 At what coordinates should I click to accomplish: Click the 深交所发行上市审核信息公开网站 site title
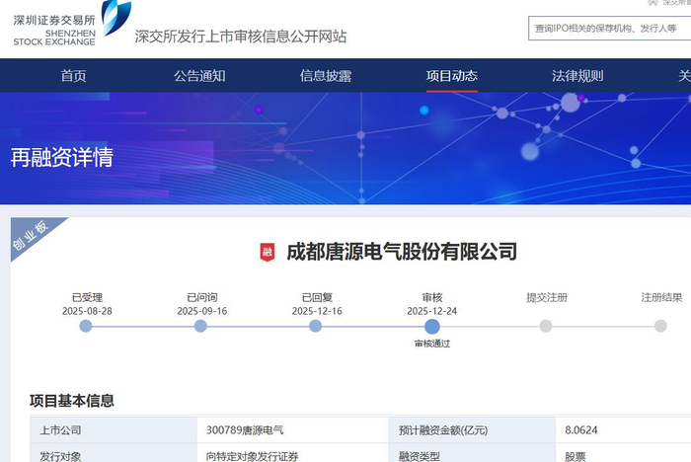[241, 38]
